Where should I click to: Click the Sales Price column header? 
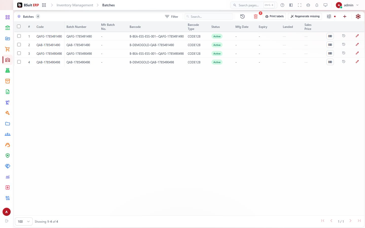[x=308, y=27]
